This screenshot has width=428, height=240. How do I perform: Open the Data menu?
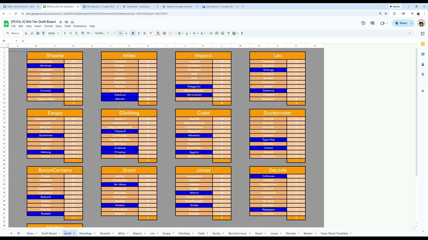[x=59, y=26]
